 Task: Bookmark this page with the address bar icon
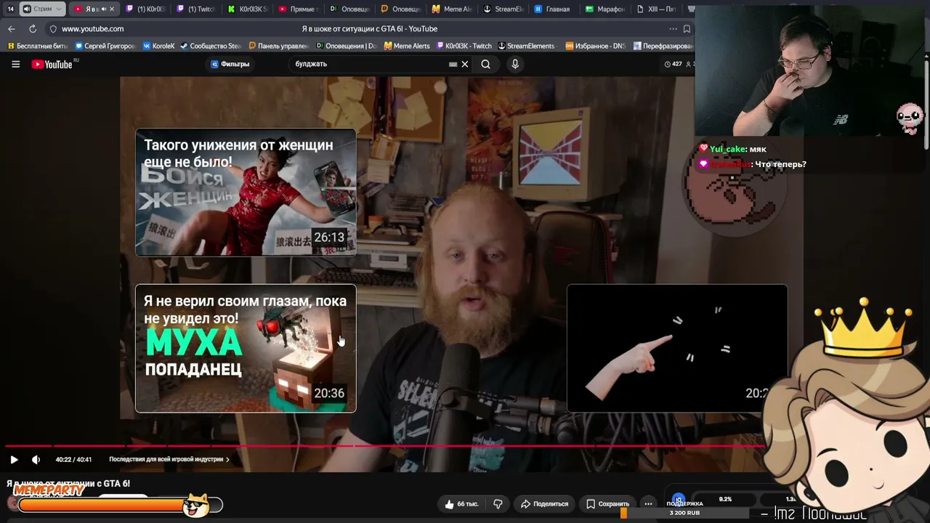[687, 29]
